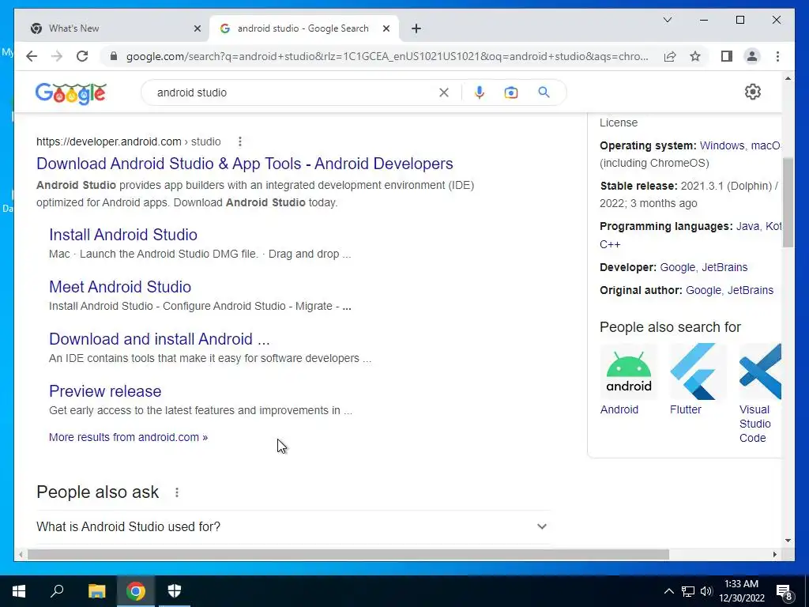The width and height of the screenshot is (809, 607).
Task: Open the Chrome side panel
Action: coord(727,56)
